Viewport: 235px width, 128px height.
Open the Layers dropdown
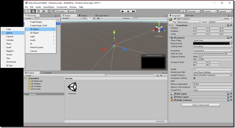click(x=210, y=11)
